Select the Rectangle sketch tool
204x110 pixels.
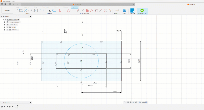(21, 10)
